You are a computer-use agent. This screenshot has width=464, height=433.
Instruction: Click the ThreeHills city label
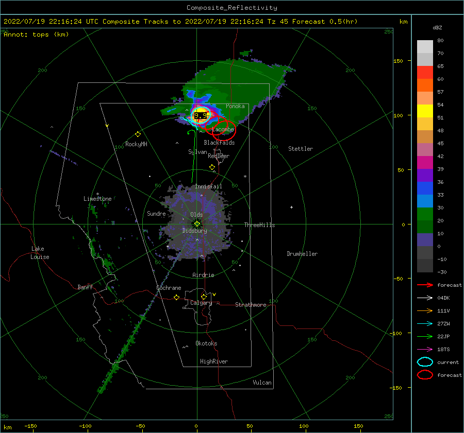click(259, 225)
